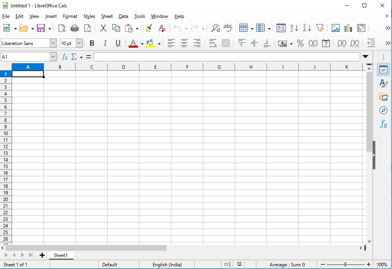Click the AutoFilter icon
Screen dimensions: 392x269
(x=320, y=28)
